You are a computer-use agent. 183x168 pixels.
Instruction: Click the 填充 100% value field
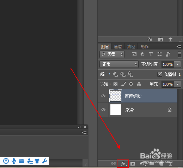point(168,84)
